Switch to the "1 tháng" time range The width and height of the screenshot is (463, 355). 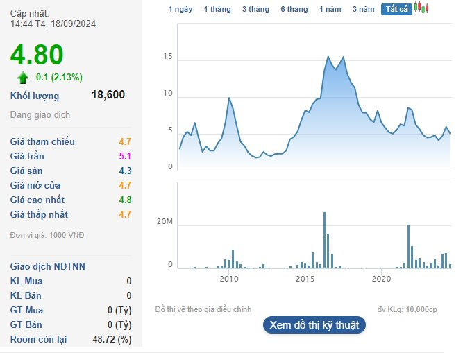tap(217, 9)
